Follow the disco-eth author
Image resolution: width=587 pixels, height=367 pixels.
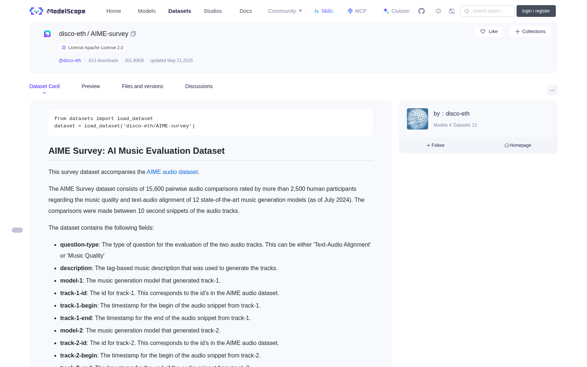[x=435, y=145]
